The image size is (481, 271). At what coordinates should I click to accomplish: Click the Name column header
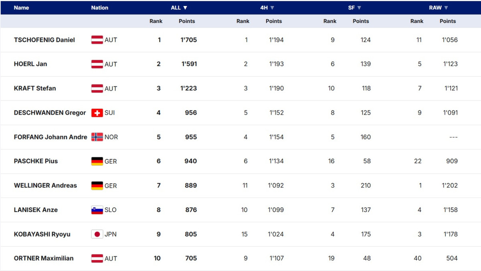point(21,8)
